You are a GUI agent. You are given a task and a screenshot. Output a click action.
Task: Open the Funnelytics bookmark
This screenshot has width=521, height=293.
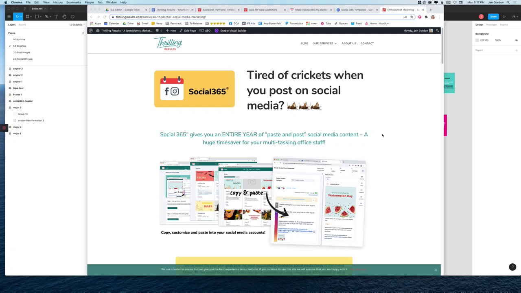tap(294, 23)
